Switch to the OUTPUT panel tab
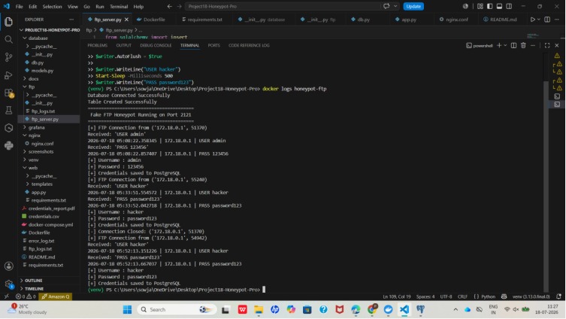 click(x=124, y=46)
